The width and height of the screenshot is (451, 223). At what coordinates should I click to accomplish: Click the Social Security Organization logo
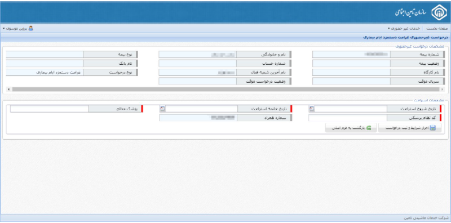439,12
